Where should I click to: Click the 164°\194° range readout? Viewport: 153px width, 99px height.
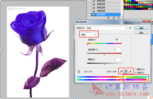click(111, 72)
